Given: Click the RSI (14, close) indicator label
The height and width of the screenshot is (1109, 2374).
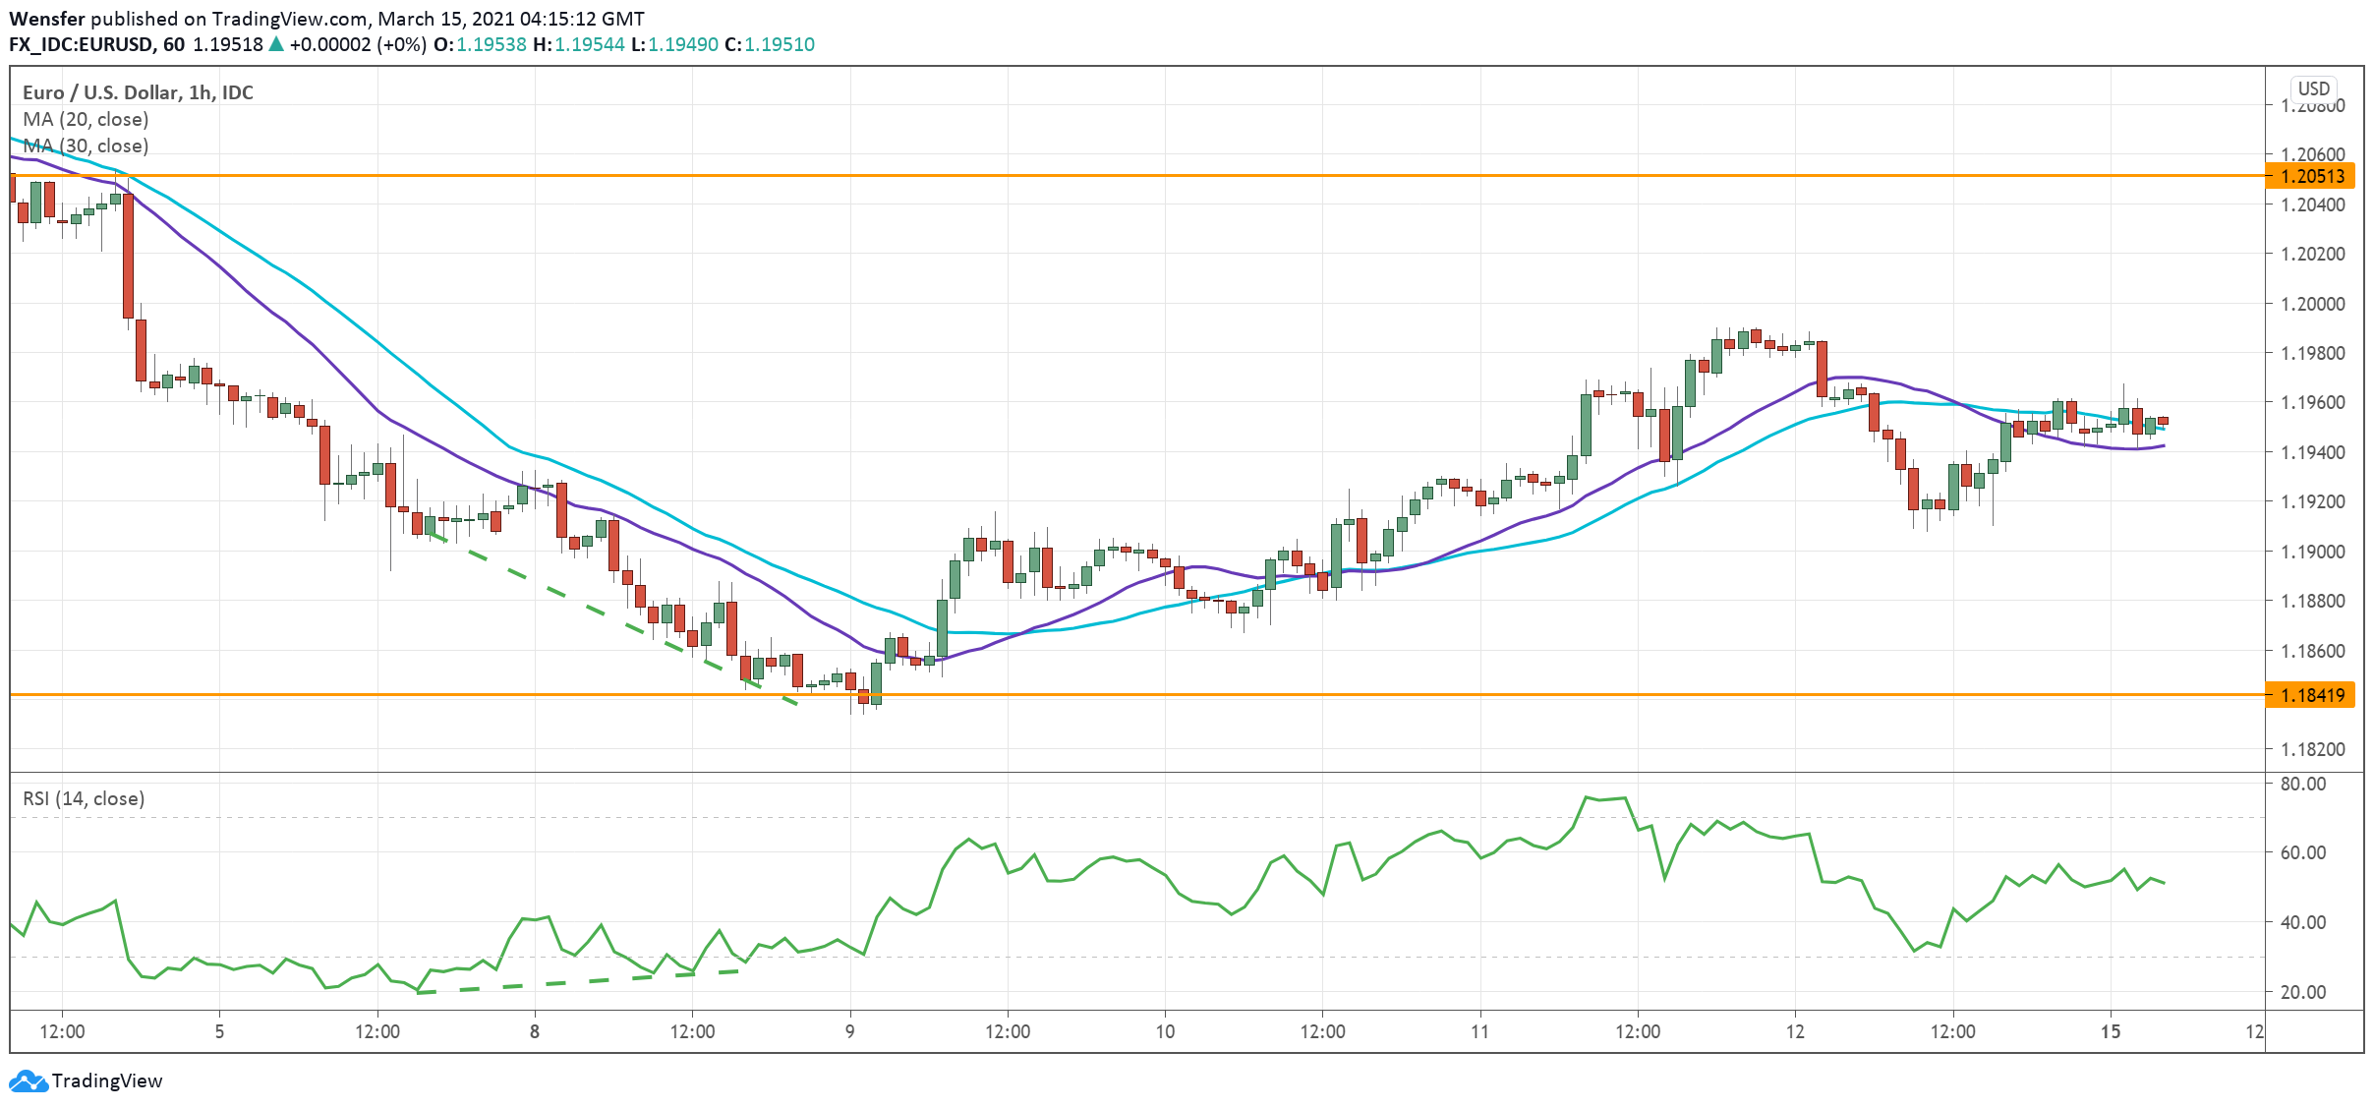Looking at the screenshot, I should point(84,798).
